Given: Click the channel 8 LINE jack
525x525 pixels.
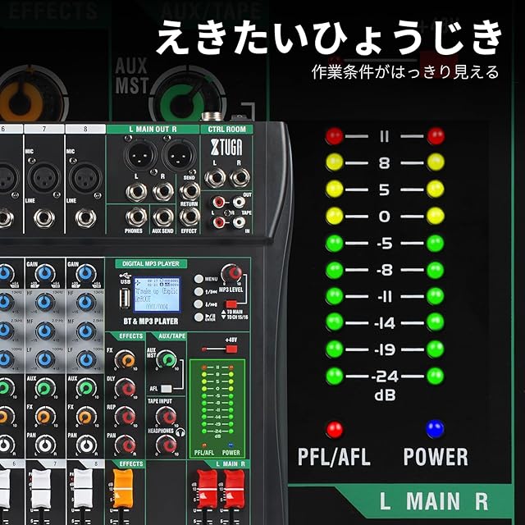Looking at the screenshot, I should click(x=85, y=218).
